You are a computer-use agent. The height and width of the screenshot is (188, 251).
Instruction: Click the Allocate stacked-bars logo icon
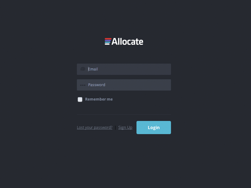[108, 41]
